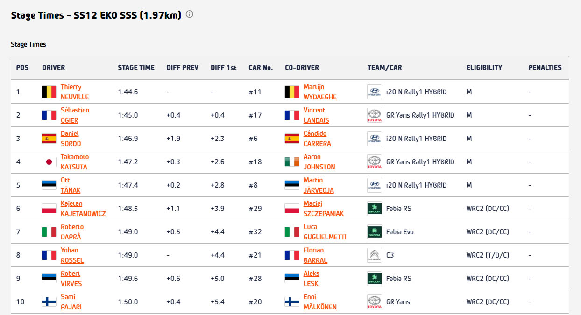
Task: Open co-driver Luca Guglielmetti's link
Action: click(x=325, y=232)
